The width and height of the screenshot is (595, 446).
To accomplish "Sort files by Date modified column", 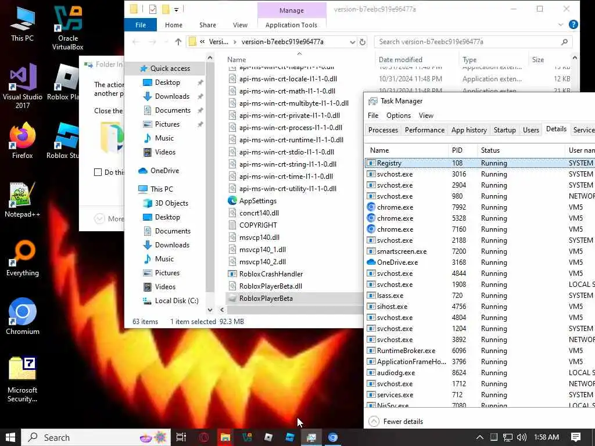I will coord(415,60).
